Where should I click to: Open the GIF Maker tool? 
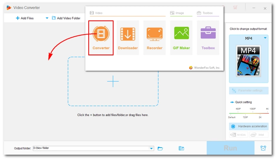(181, 38)
